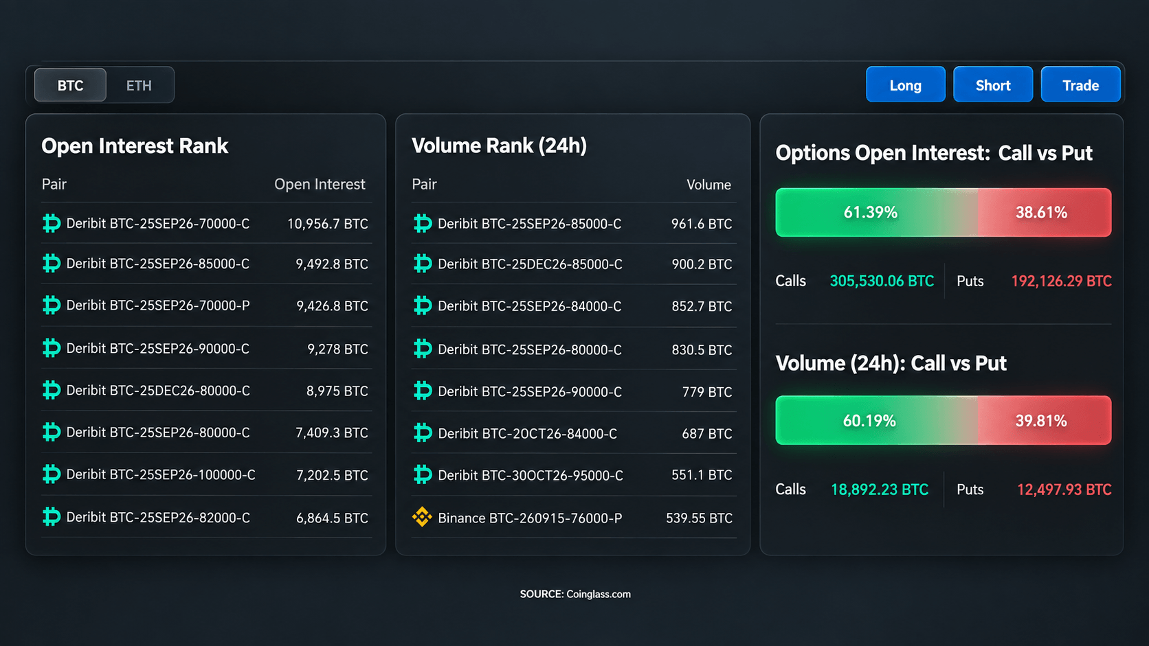Click Deribit icon beside BTC-25SEP26-80000-C open interest

click(52, 432)
